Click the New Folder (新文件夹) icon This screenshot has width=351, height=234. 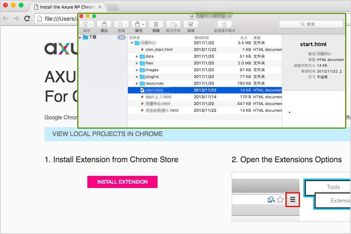174,24
